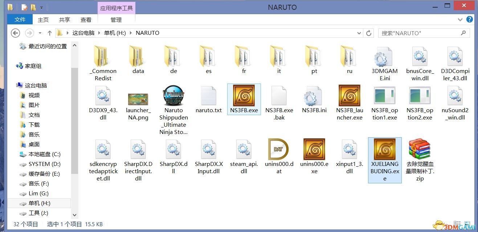478x232 pixels.
Task: Select the it language folder
Action: (x=279, y=60)
